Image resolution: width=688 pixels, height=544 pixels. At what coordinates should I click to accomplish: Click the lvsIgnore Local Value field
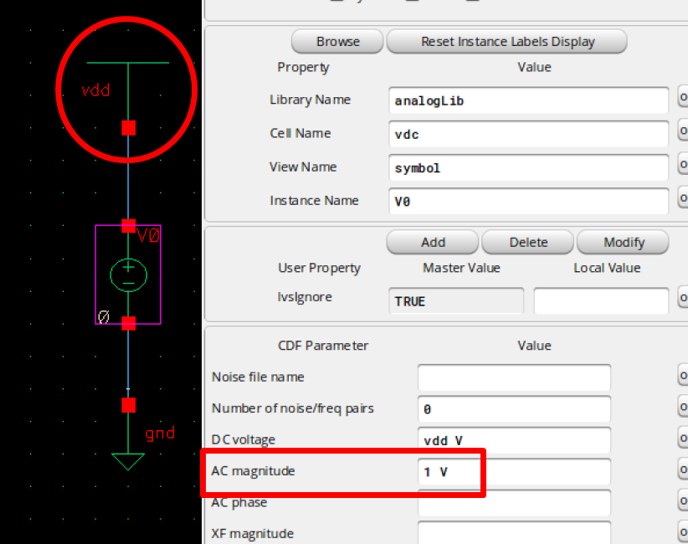click(601, 301)
